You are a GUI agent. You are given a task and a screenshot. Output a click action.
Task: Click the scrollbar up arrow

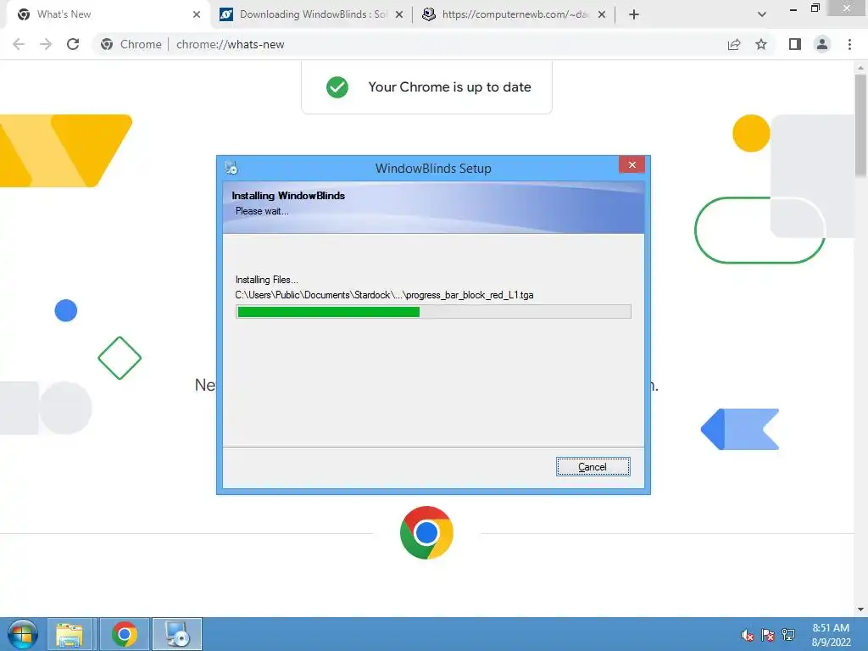coord(860,68)
